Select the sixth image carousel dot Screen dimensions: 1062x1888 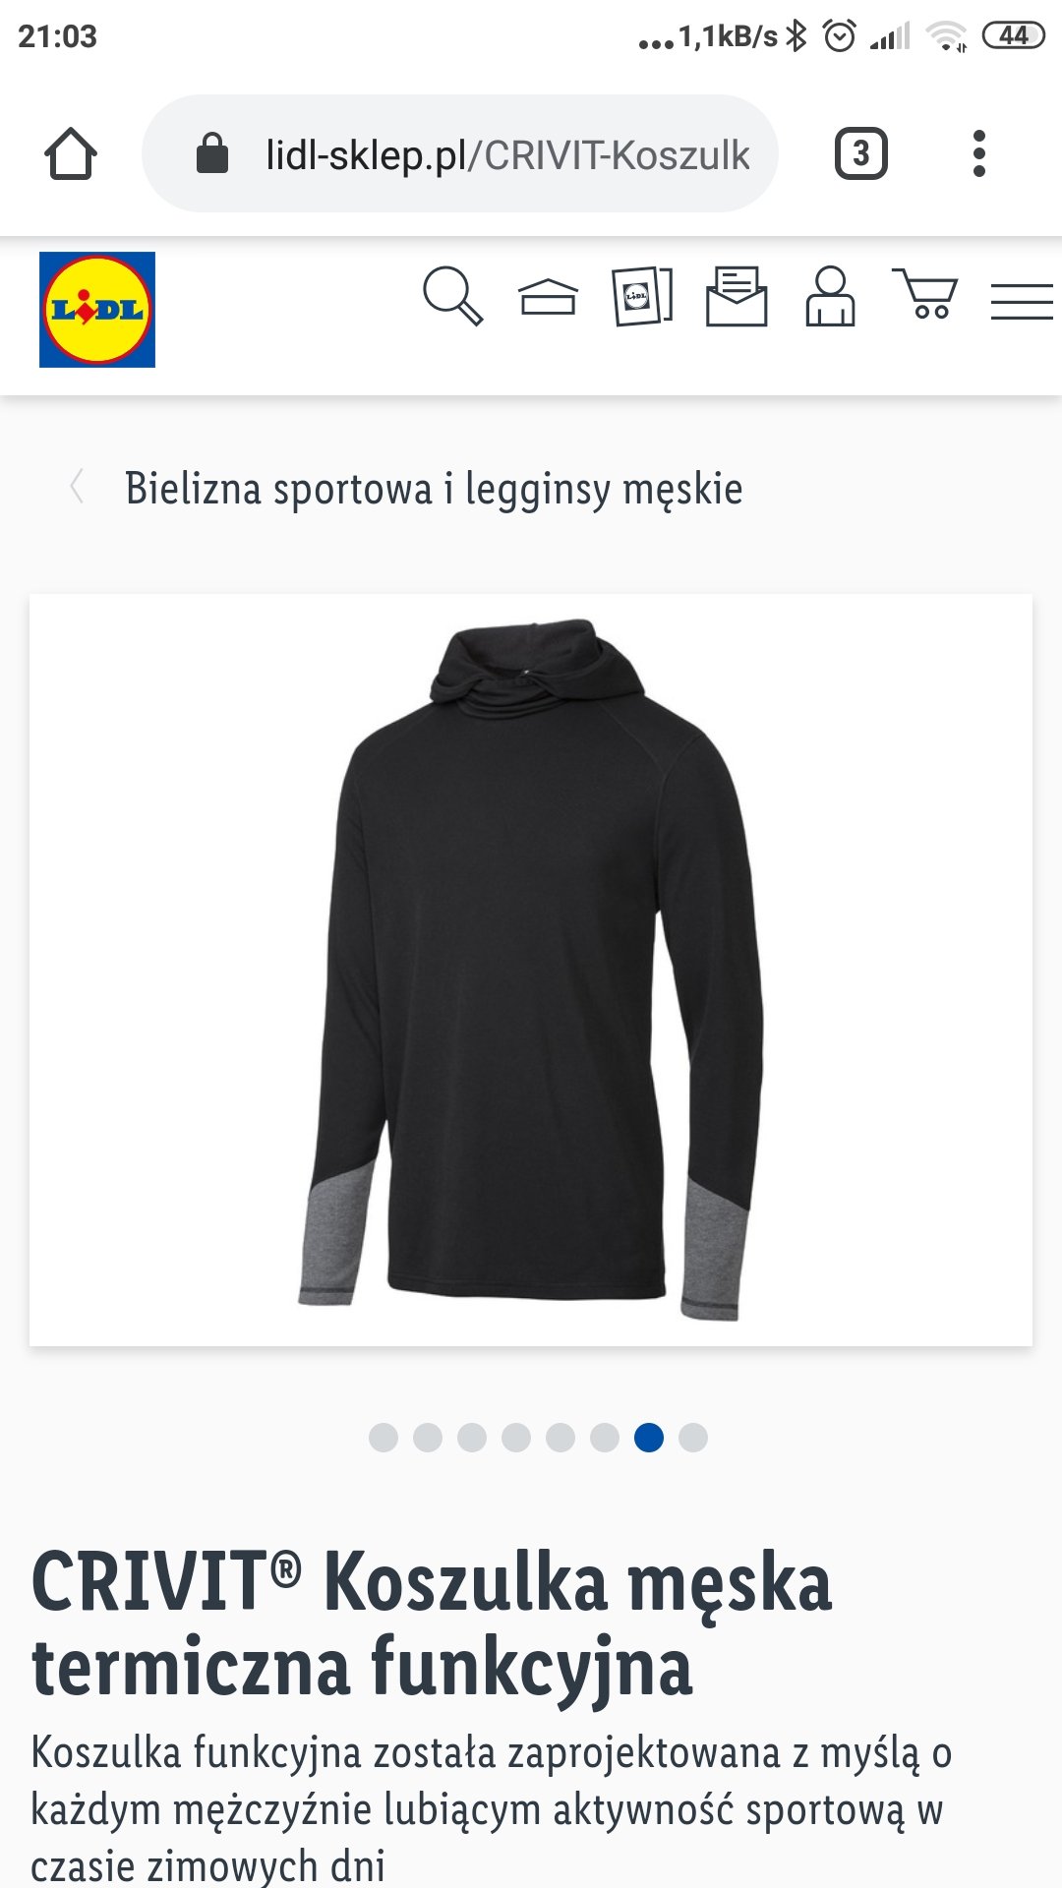pyautogui.click(x=605, y=1438)
